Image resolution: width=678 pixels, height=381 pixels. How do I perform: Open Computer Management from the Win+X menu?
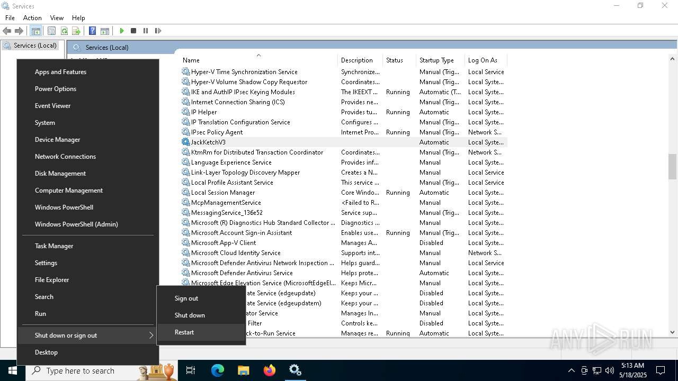pyautogui.click(x=88, y=190)
